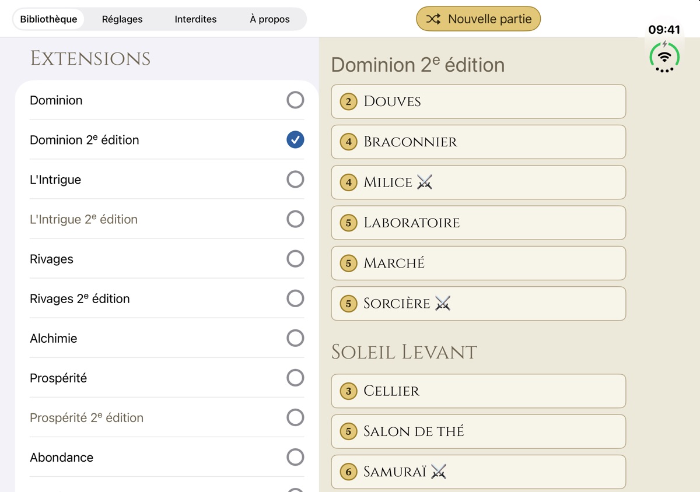
Task: Select the Alchimie extension radio button
Action: [x=295, y=338]
